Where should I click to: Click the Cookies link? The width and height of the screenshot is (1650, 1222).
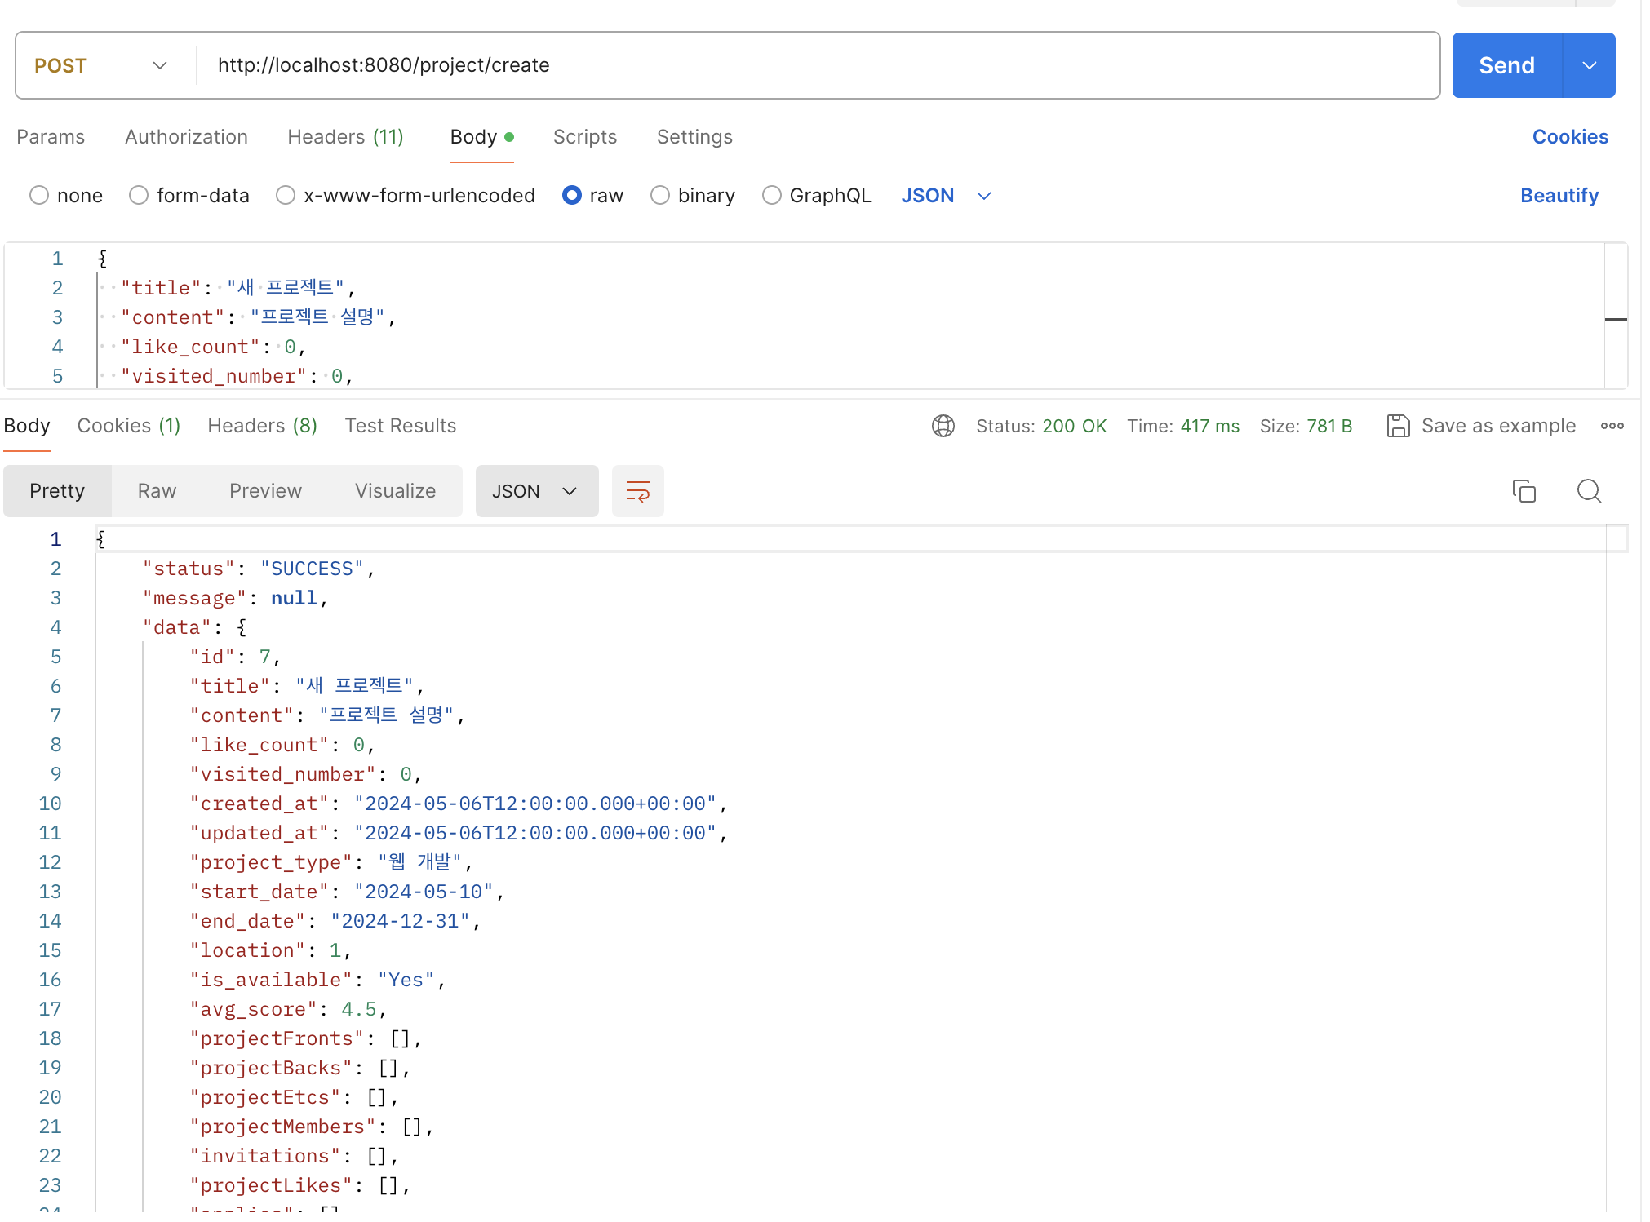click(1570, 137)
